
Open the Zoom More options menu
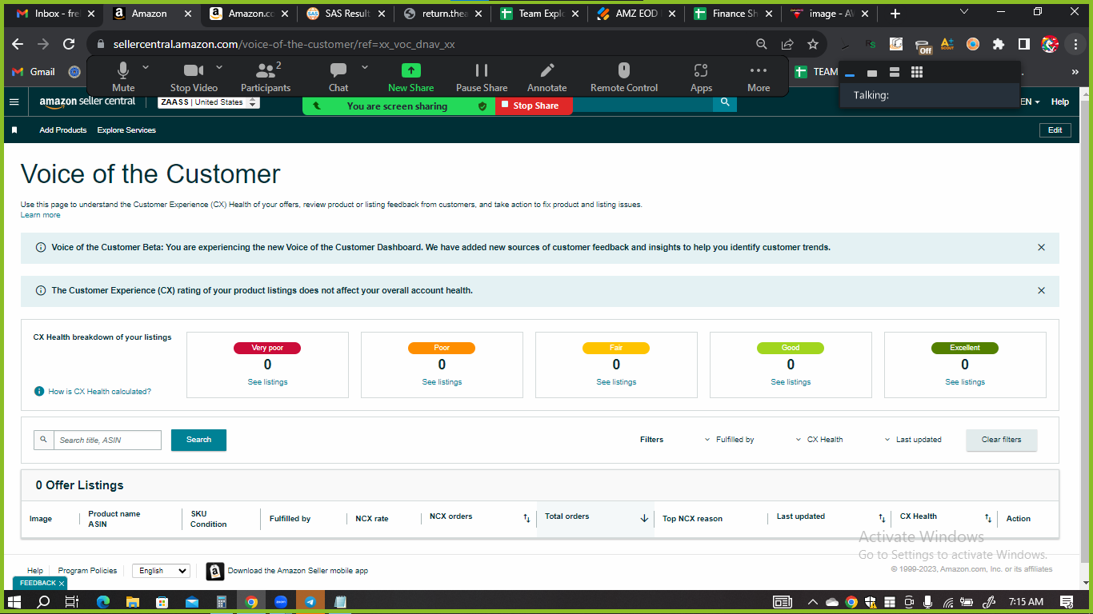759,77
